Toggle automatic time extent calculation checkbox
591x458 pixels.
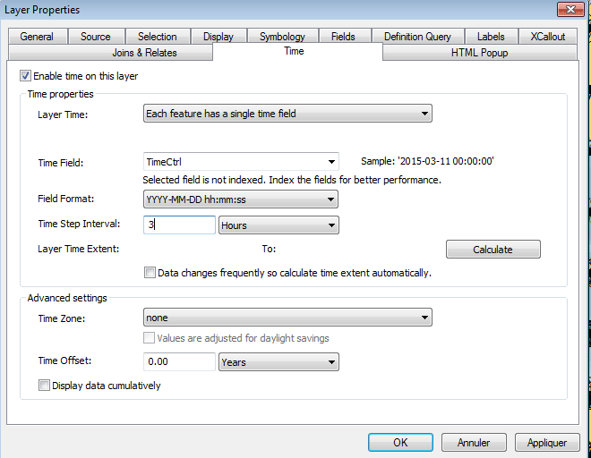pyautogui.click(x=150, y=272)
